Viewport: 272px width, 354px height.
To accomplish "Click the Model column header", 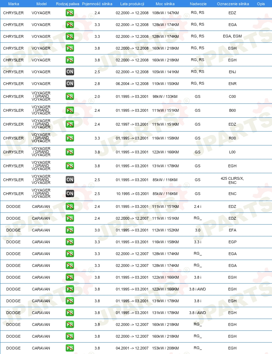I will [42, 4].
